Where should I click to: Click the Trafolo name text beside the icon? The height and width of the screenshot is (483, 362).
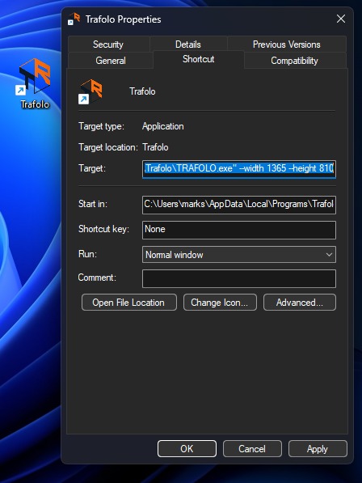pyautogui.click(x=142, y=91)
